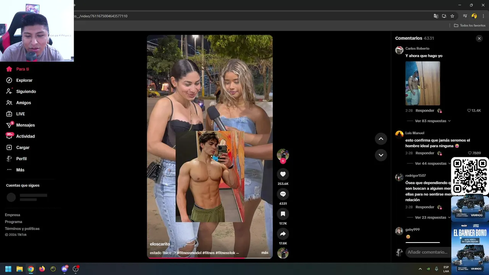Screen dimensions: 489x275
Task: Open Chrome's three-dot menu
Action: pos(483,16)
